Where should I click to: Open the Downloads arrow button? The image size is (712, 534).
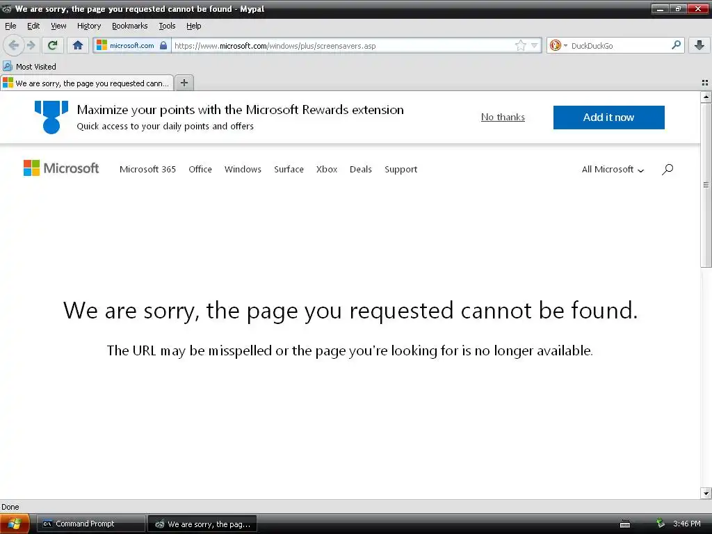(699, 45)
